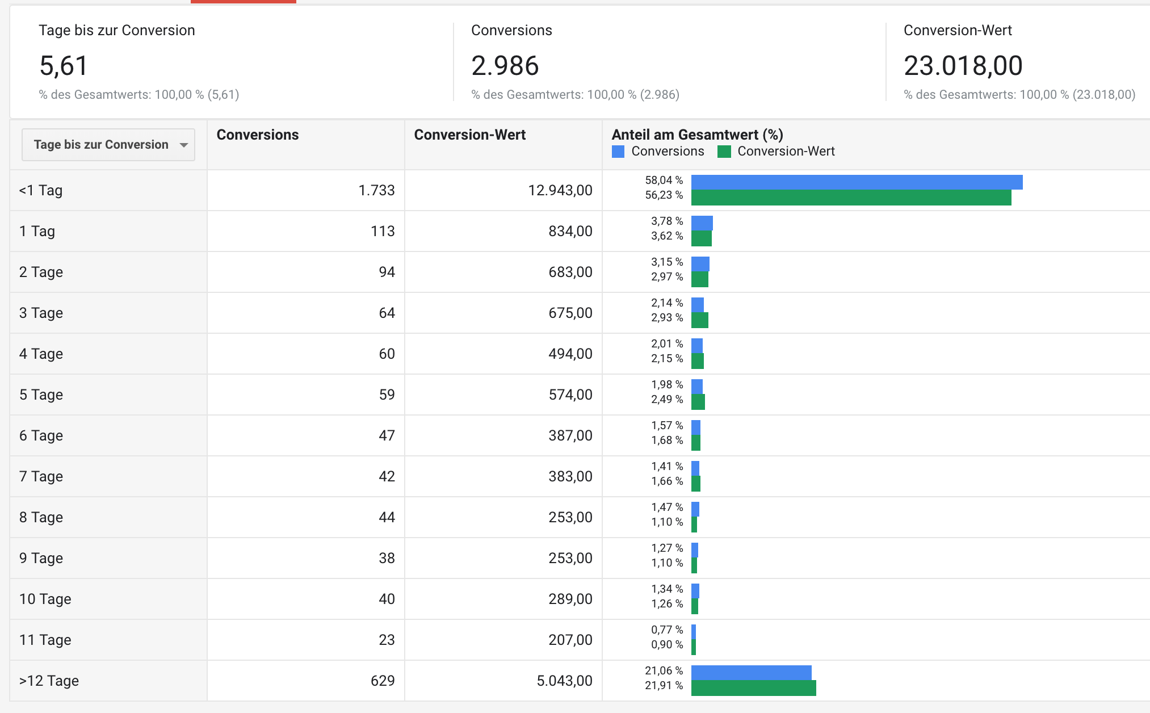Image resolution: width=1150 pixels, height=713 pixels.
Task: Click the '6 Tage' row label
Action: point(41,435)
